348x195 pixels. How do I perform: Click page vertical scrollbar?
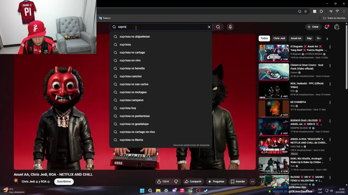347,57
